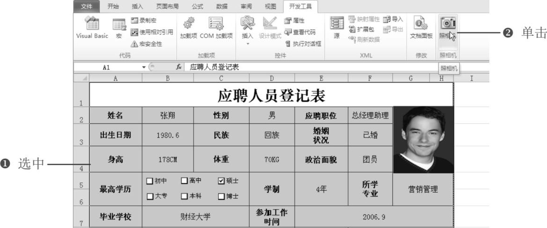The height and width of the screenshot is (228, 547).
Task: Click 查看代码 view code
Action: (x=300, y=32)
